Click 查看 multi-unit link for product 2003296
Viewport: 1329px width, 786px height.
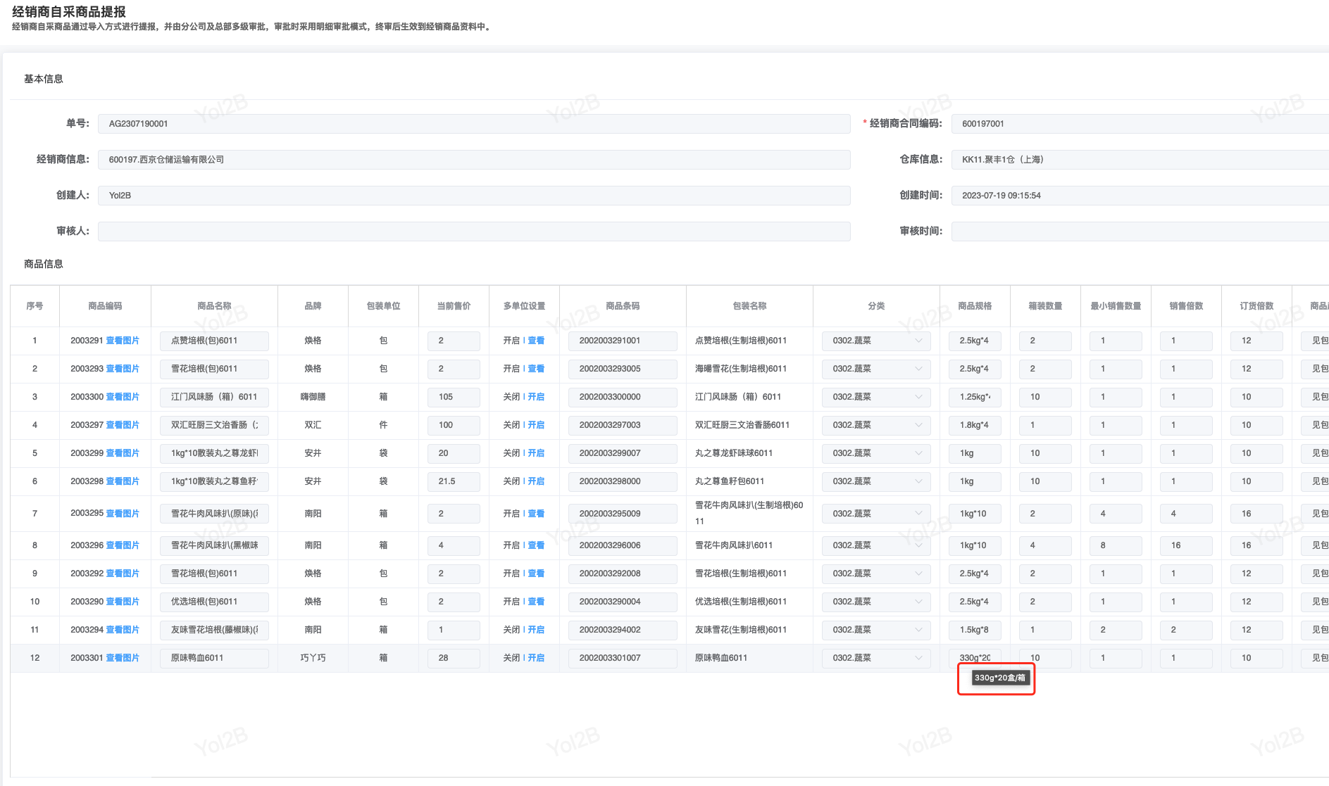(x=536, y=545)
